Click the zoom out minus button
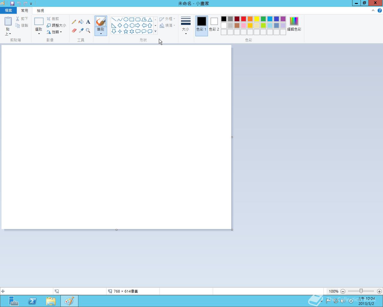This screenshot has width=383, height=307. 343,291
